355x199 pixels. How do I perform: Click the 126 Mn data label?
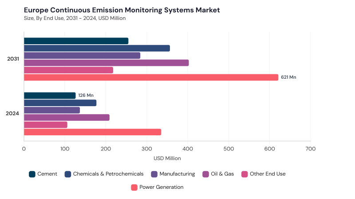(86, 96)
